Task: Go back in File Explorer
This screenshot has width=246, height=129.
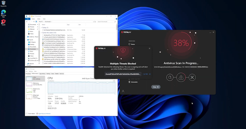Action: tap(27, 22)
